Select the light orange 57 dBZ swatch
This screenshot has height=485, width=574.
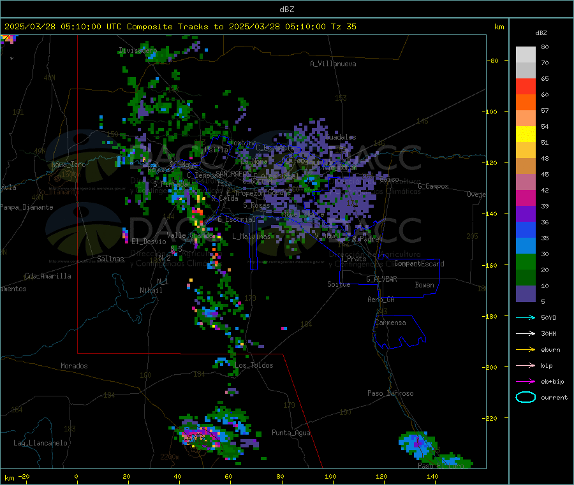(x=526, y=118)
